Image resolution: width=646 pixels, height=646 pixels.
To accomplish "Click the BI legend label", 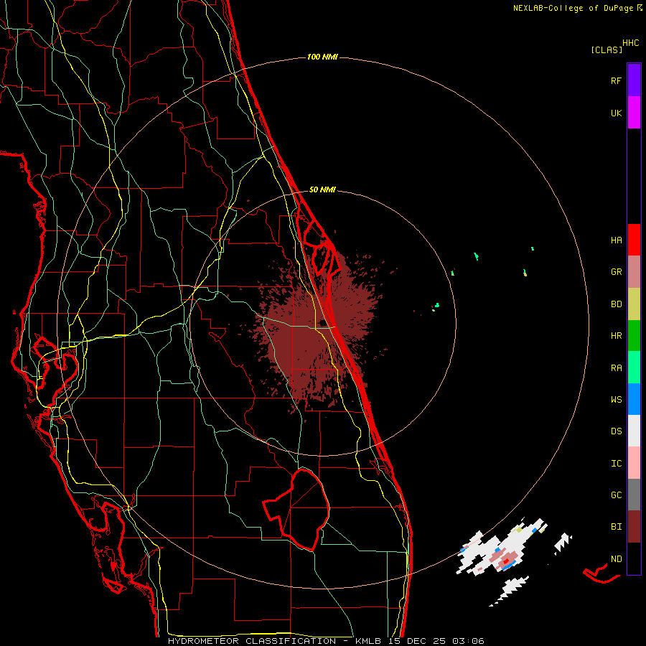I will [x=616, y=527].
